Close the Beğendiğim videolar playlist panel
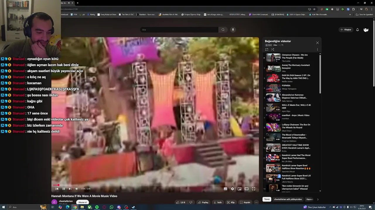Viewport: 375px width, 210px height. coord(317,43)
